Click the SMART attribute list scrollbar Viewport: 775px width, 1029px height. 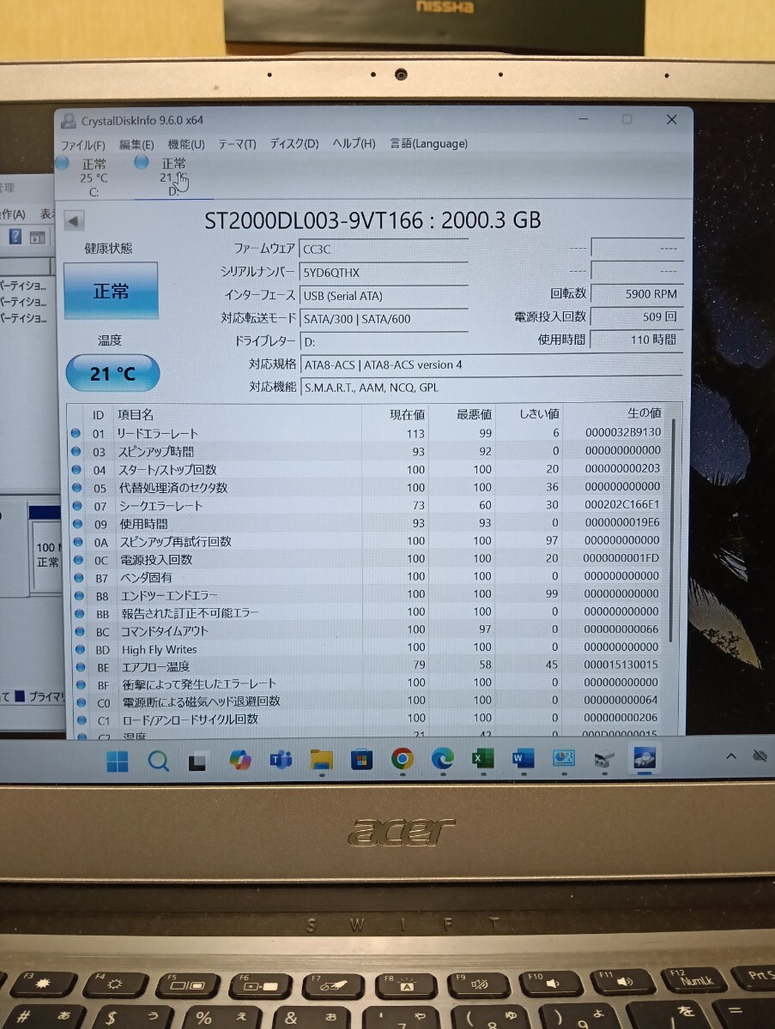click(672, 532)
